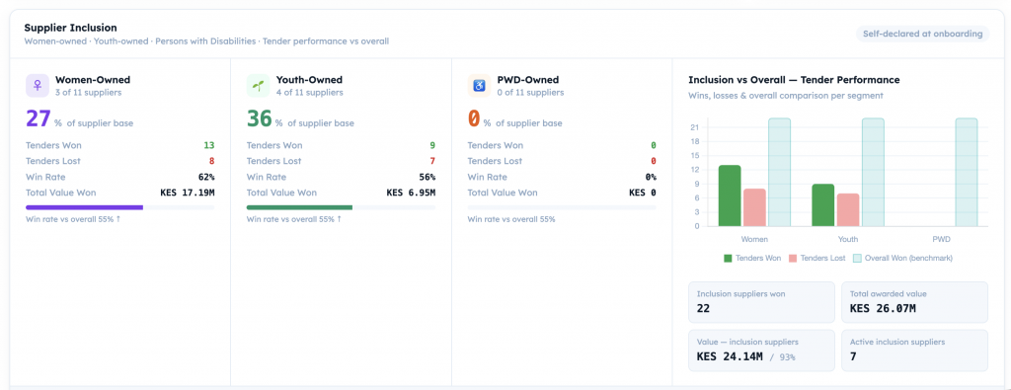Image resolution: width=1011 pixels, height=390 pixels.
Task: Click the '3 of 11 suppliers' text
Action: (x=88, y=93)
